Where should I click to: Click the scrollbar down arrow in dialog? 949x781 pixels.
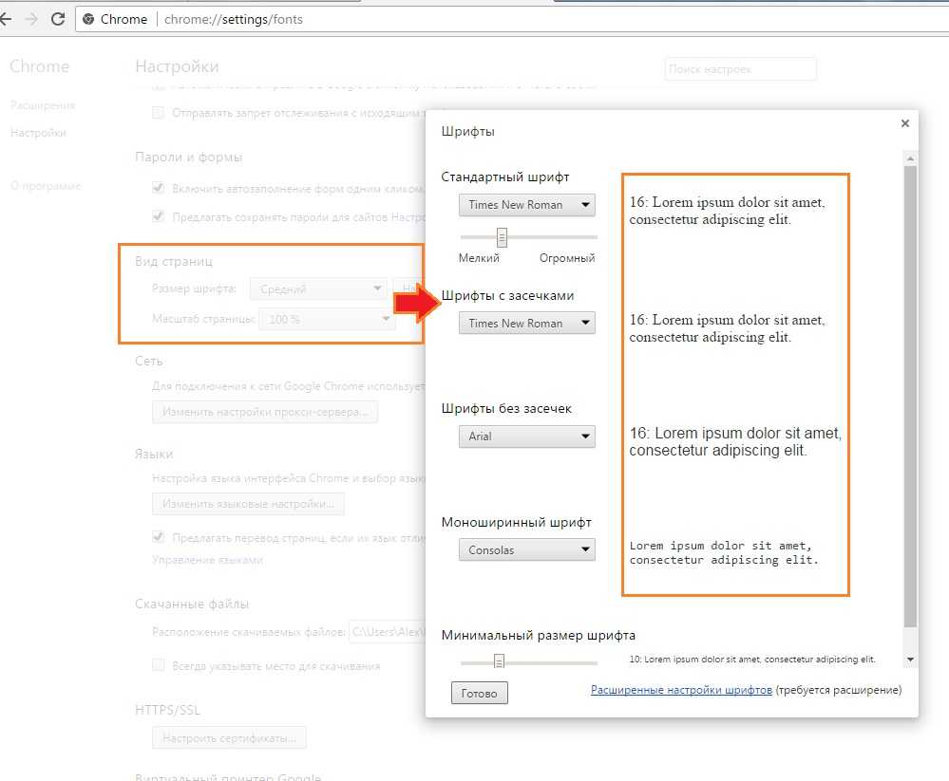[910, 659]
